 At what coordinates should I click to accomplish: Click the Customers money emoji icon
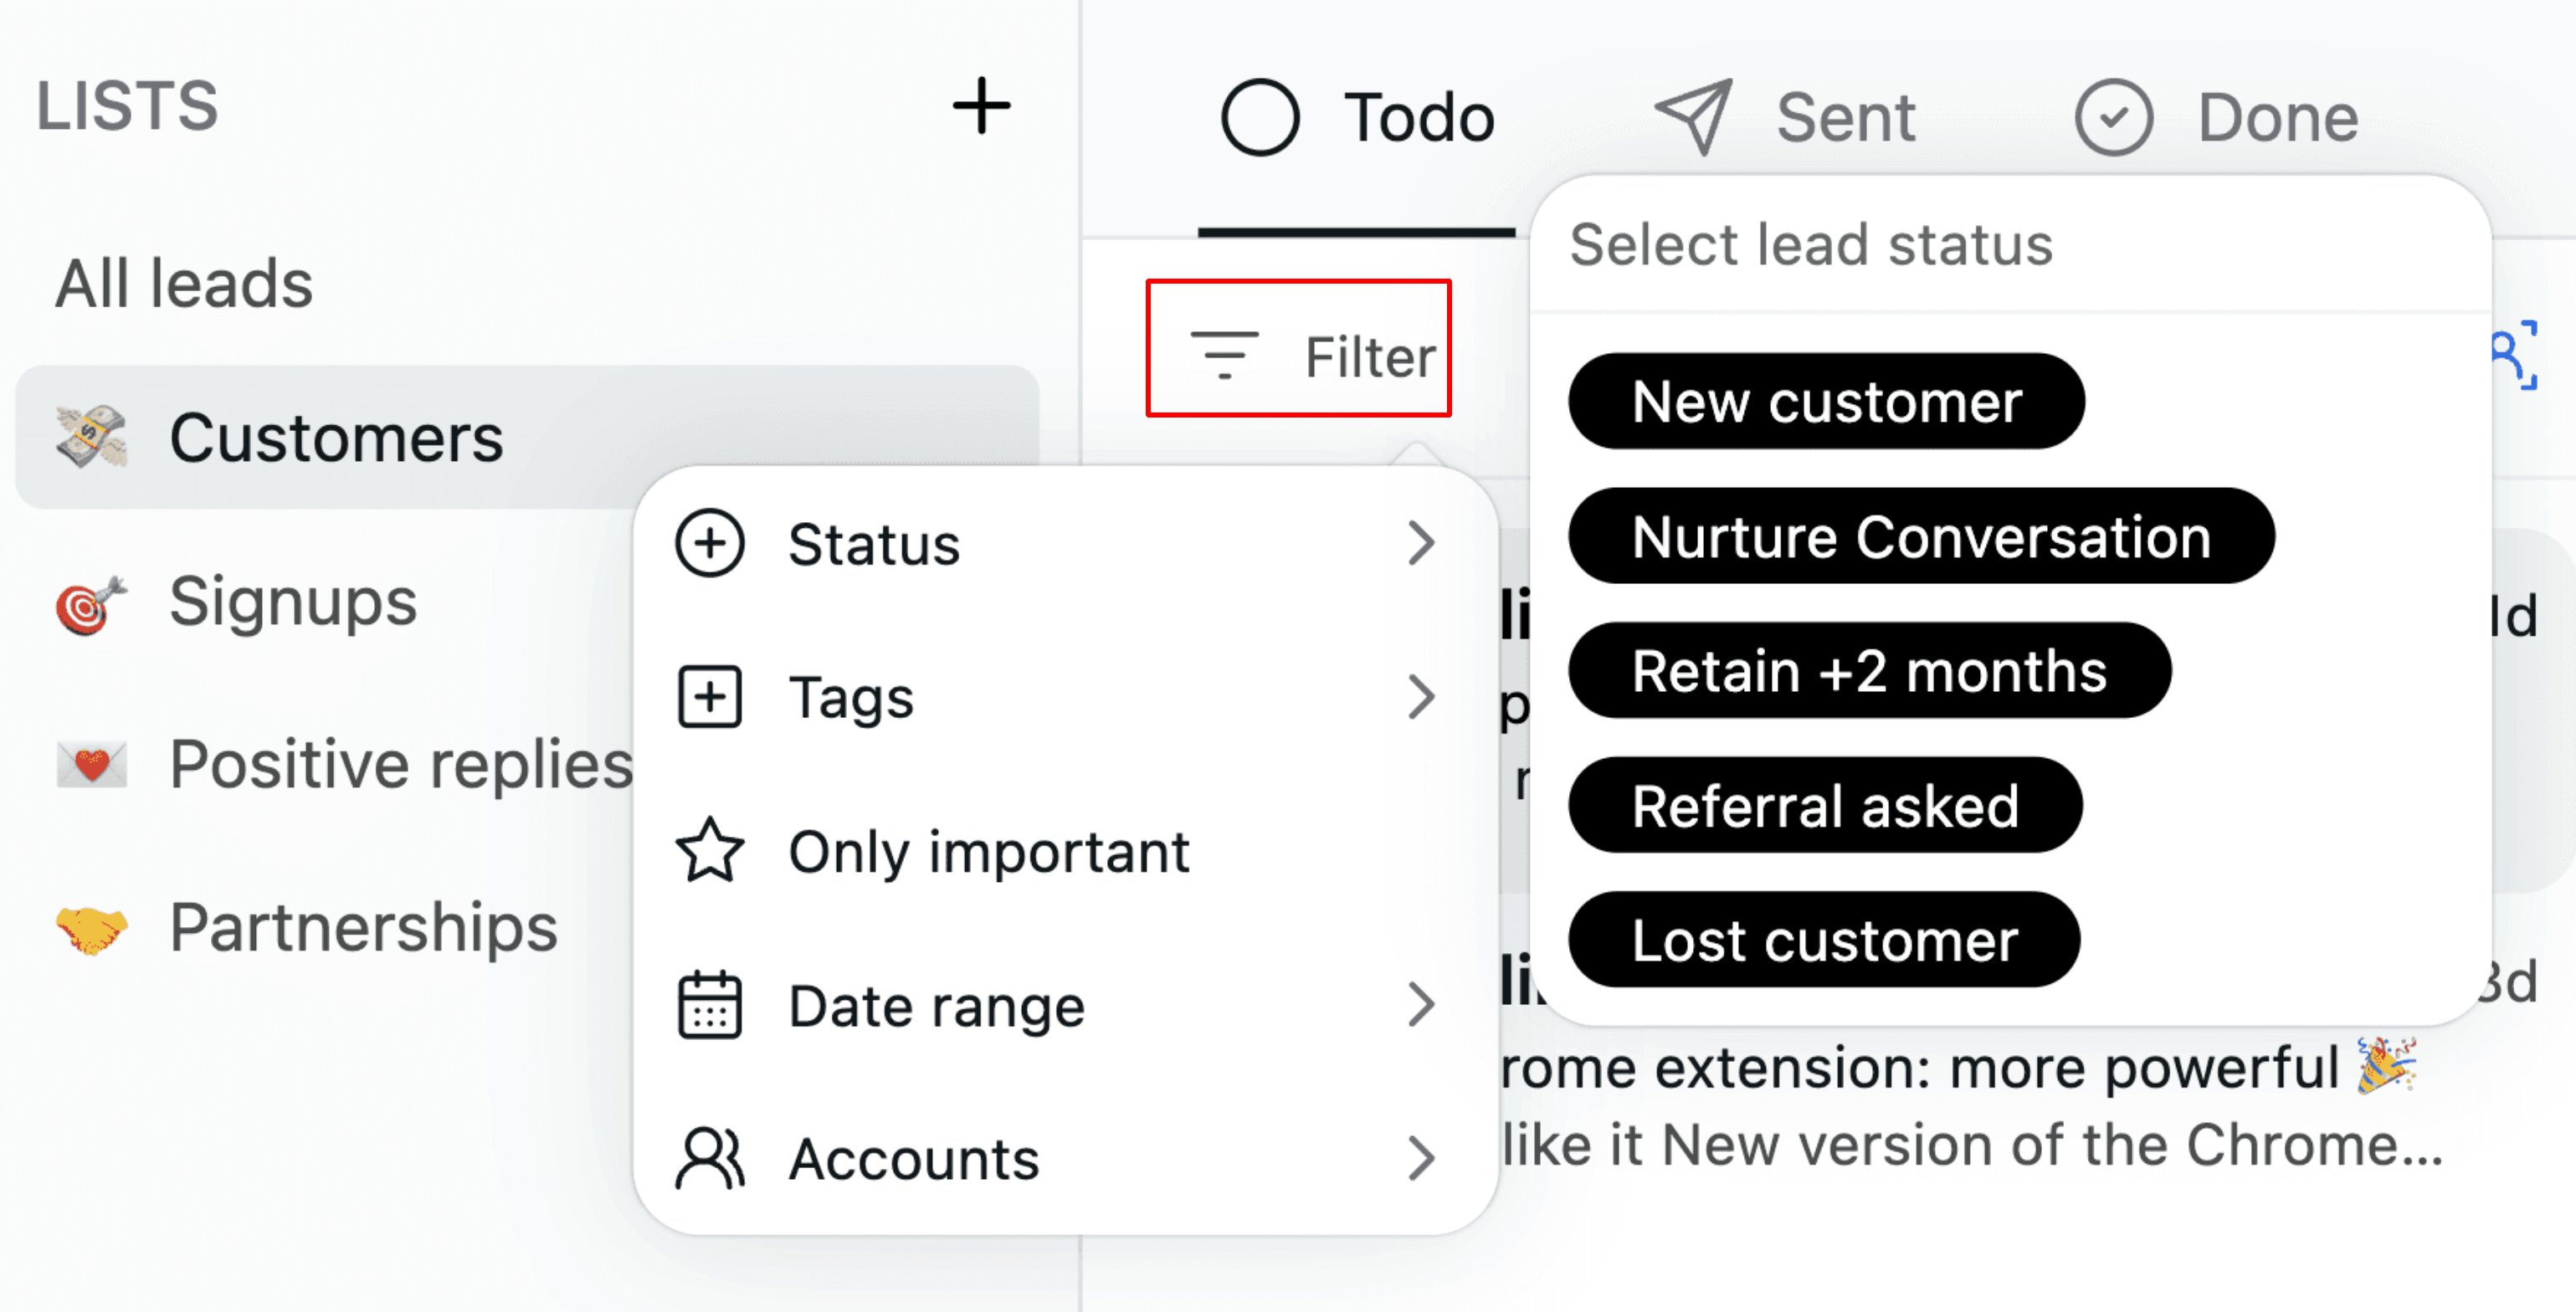pos(91,437)
